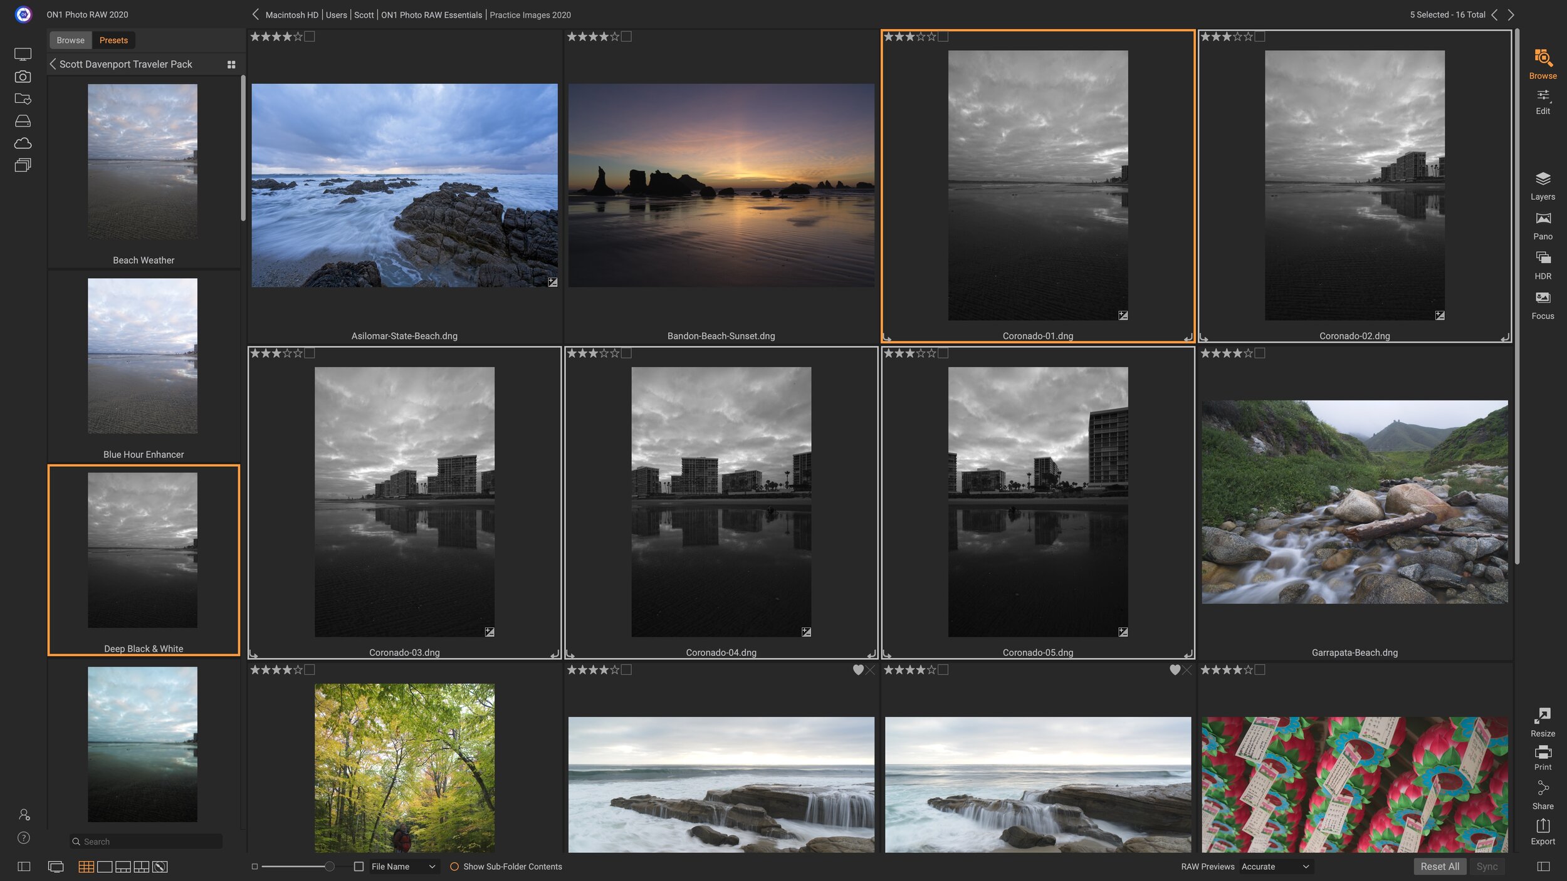The width and height of the screenshot is (1567, 881).
Task: Adjust the thumbnail size slider
Action: [329, 867]
